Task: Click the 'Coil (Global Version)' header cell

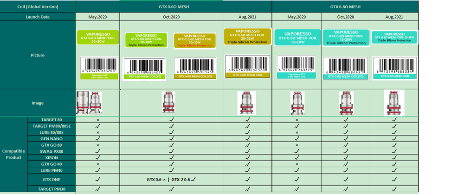Action: [37, 6]
